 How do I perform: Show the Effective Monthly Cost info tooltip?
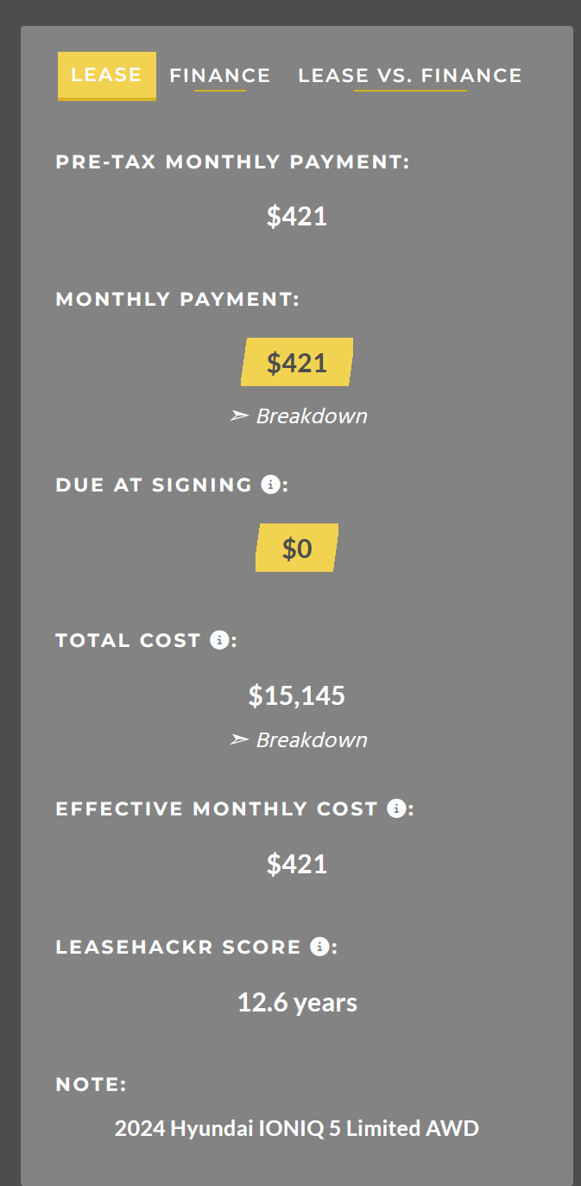click(x=396, y=809)
